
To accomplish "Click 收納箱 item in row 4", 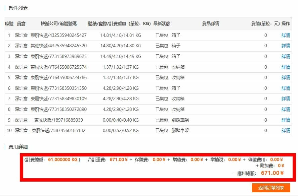I will click(x=178, y=67).
